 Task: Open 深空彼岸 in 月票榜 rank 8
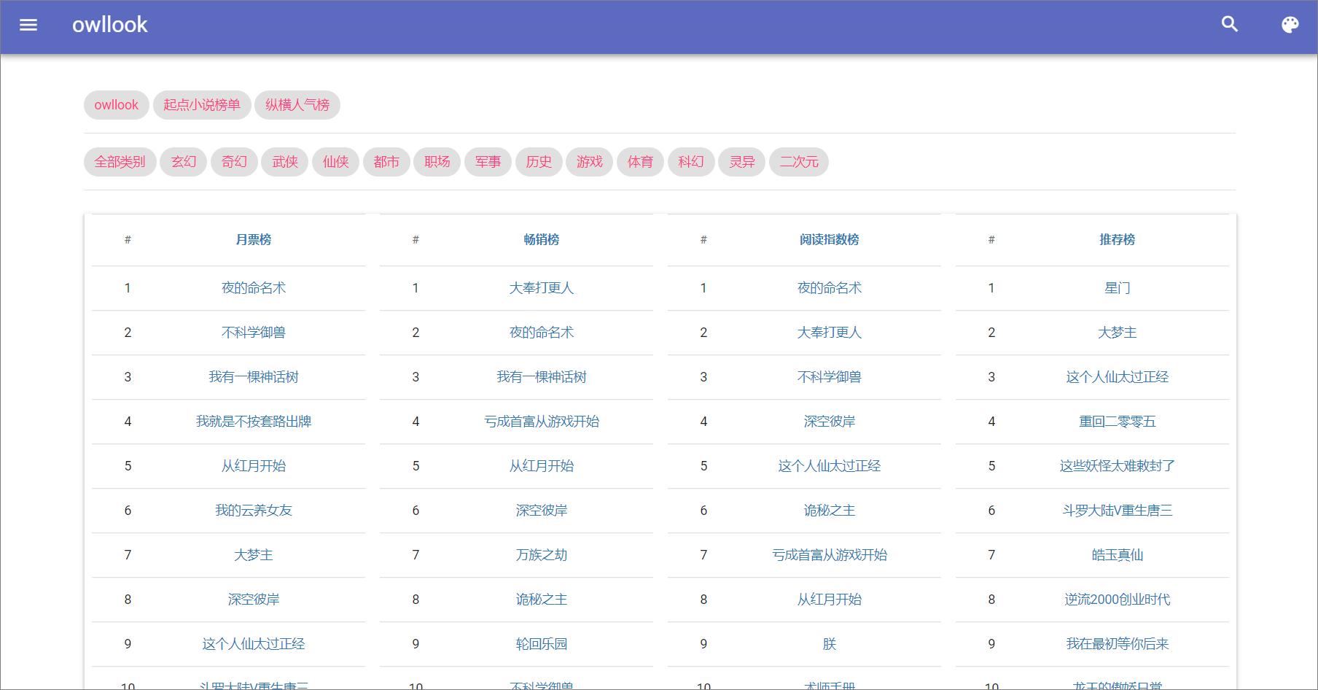coord(254,600)
